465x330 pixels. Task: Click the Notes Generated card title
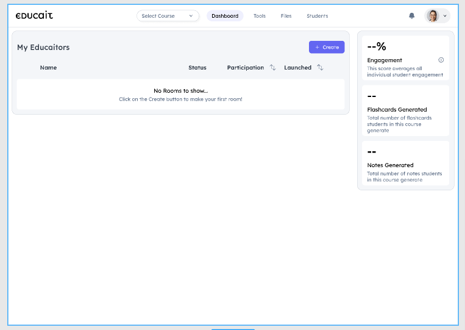tap(390, 165)
